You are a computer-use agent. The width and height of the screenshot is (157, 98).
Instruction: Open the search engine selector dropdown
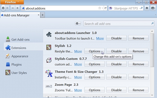[x=111, y=8]
